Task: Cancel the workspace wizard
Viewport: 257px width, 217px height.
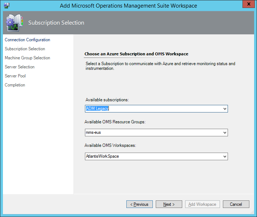Action: click(236, 204)
